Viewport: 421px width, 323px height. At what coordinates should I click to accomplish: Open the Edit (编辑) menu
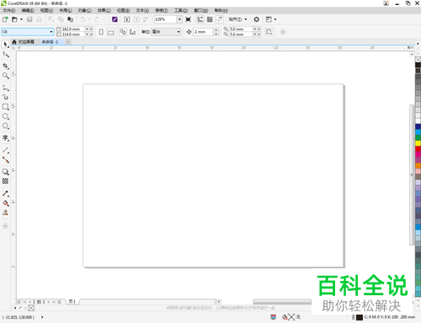[28, 10]
